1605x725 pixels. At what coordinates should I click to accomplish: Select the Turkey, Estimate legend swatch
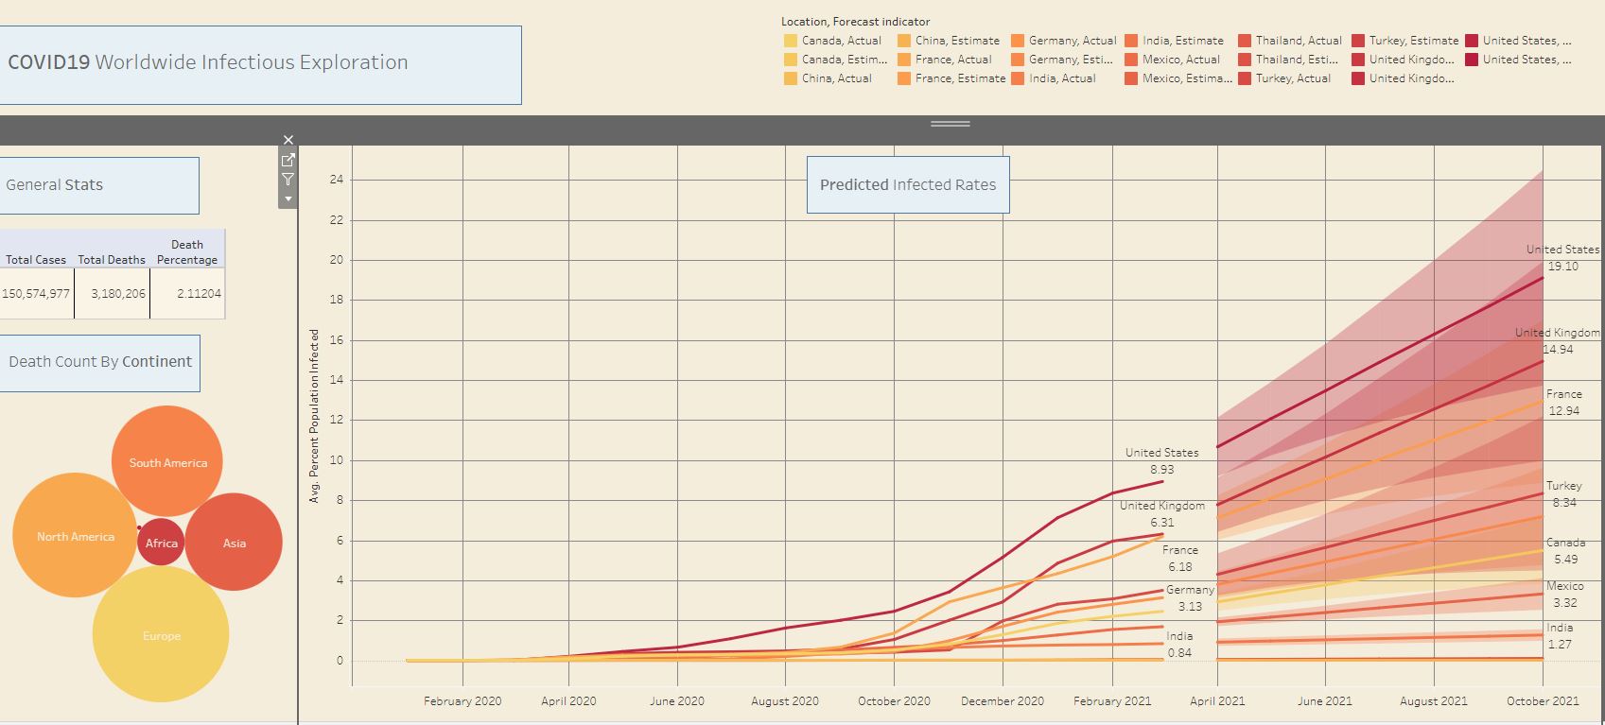click(x=1358, y=41)
